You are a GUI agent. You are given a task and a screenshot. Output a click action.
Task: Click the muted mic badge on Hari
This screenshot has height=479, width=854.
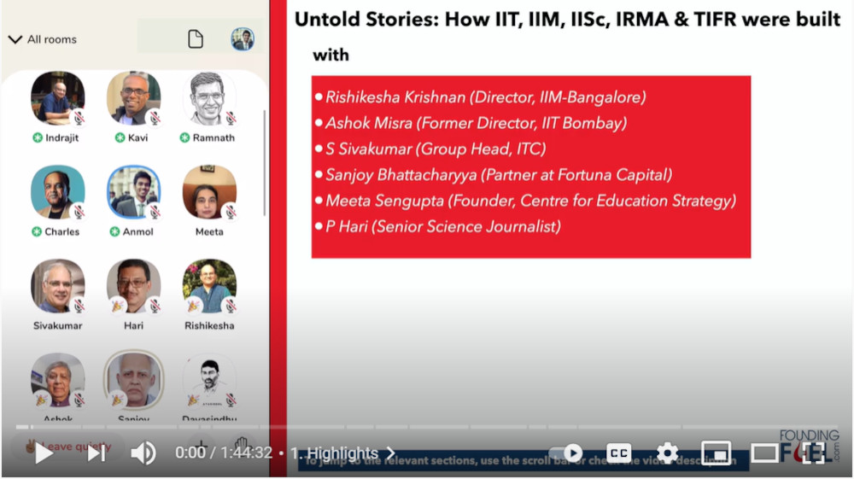(155, 306)
